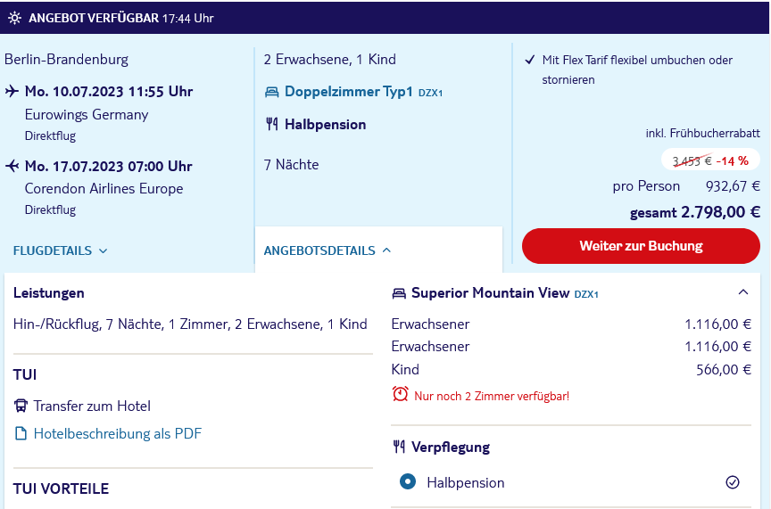Click the return flight airplane icon
The height and width of the screenshot is (509, 771).
point(12,166)
